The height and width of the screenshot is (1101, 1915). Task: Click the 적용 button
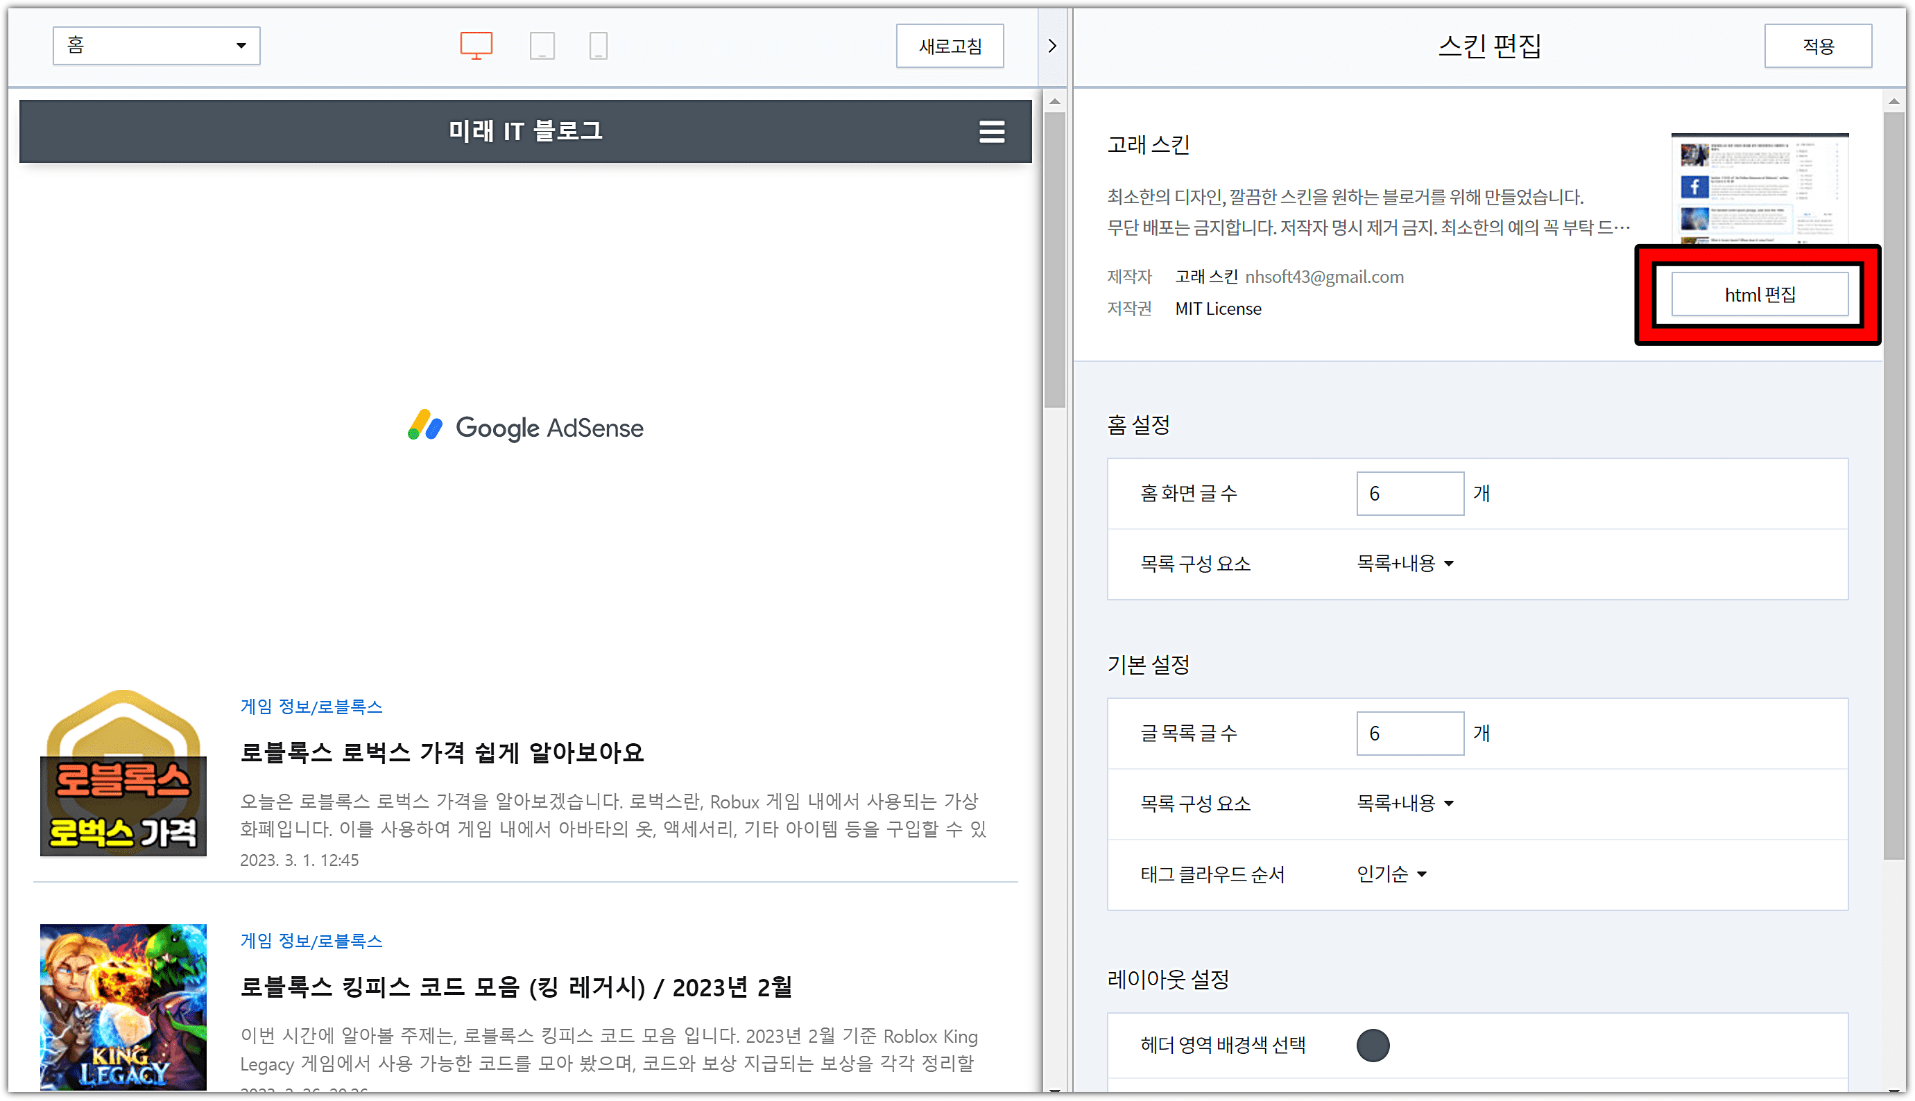tap(1817, 46)
